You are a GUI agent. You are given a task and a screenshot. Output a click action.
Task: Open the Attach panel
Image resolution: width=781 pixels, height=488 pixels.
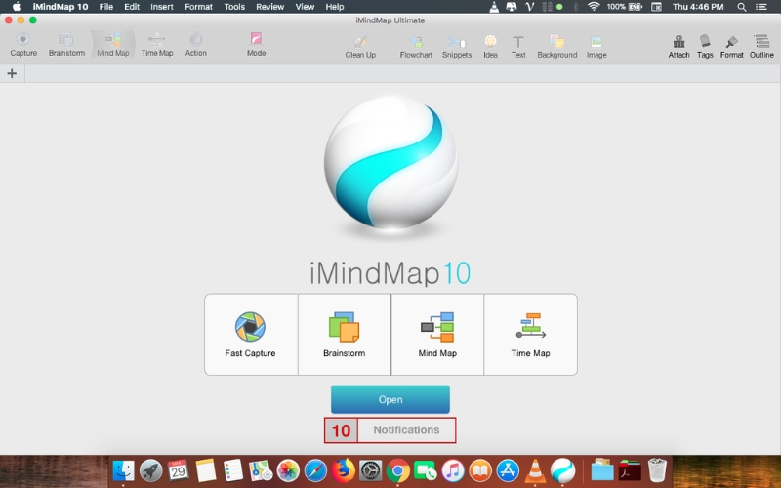(678, 47)
